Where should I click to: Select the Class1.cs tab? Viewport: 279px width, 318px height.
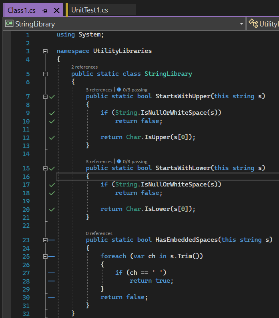22,10
